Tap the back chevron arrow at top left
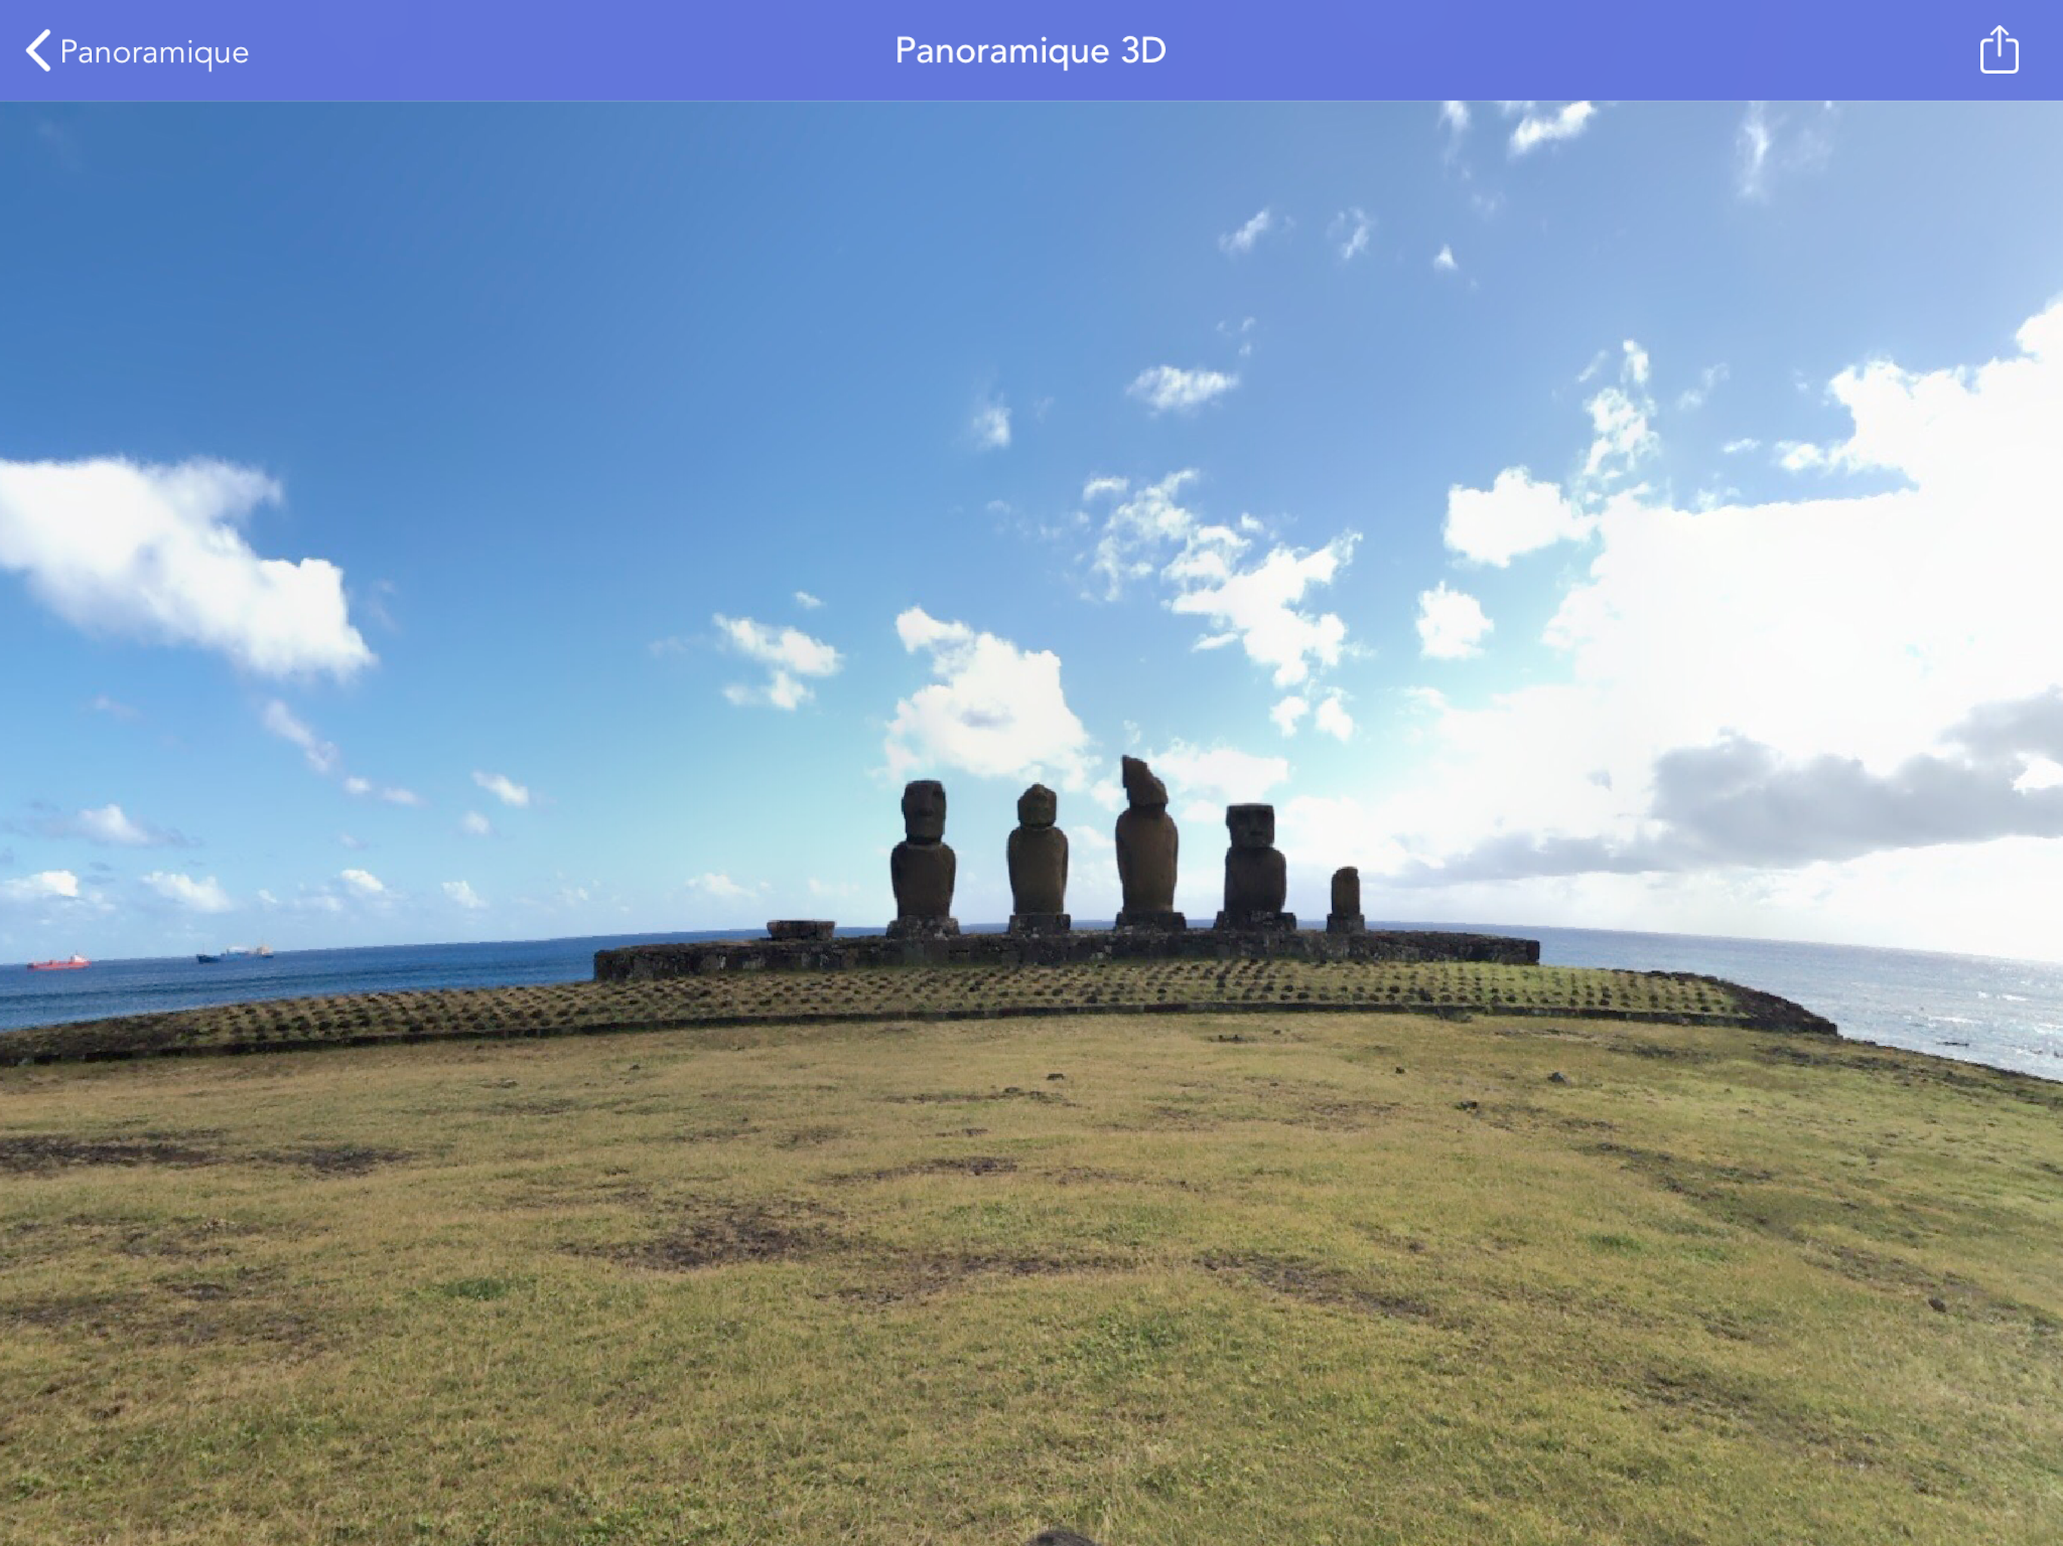Viewport: 2063px width, 1546px height. point(37,51)
